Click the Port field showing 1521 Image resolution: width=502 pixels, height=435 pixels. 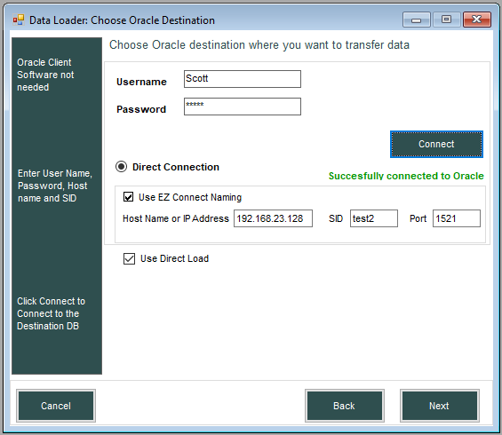click(457, 218)
